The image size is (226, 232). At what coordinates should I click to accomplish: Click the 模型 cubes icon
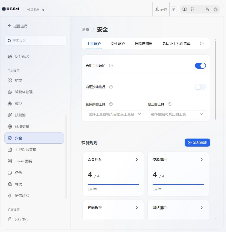click(10, 103)
